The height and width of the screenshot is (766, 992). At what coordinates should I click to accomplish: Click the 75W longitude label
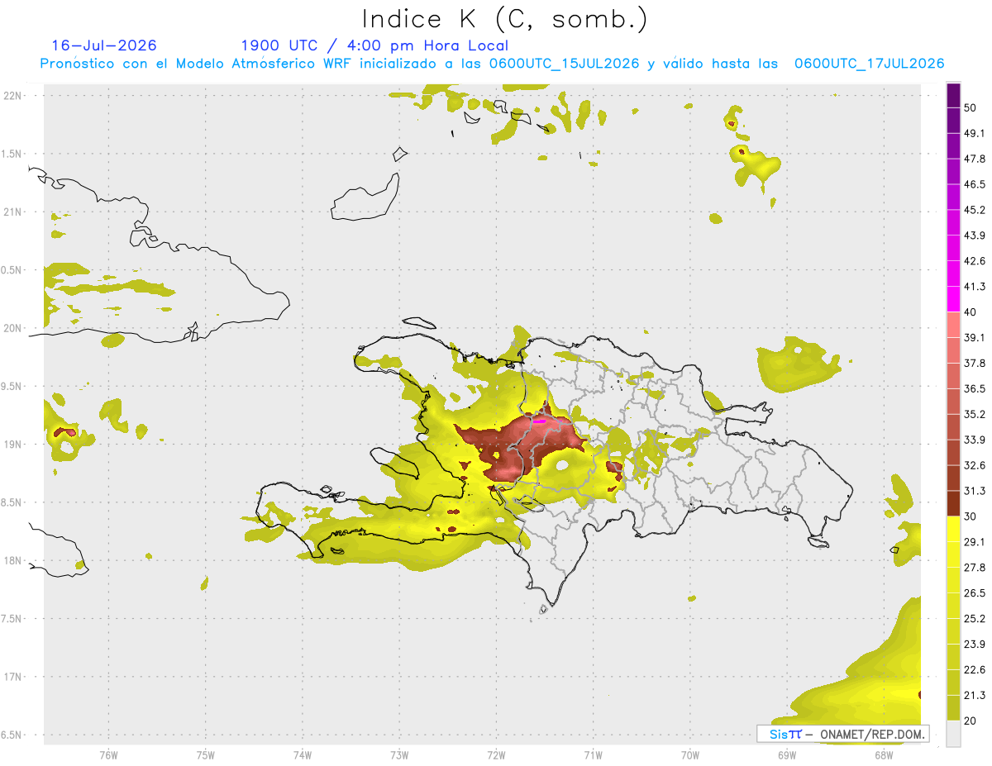206,754
